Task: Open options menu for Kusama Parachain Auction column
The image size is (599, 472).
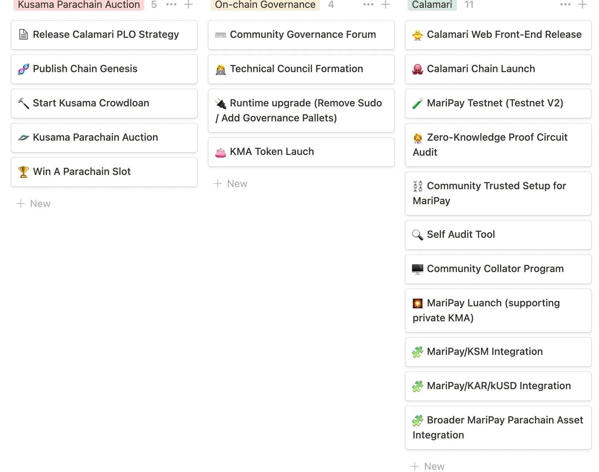Action: click(171, 5)
